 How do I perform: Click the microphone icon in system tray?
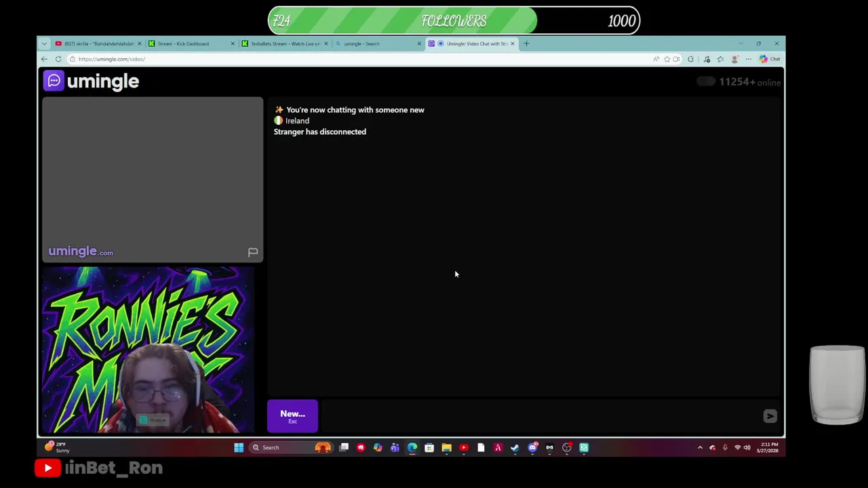725,447
